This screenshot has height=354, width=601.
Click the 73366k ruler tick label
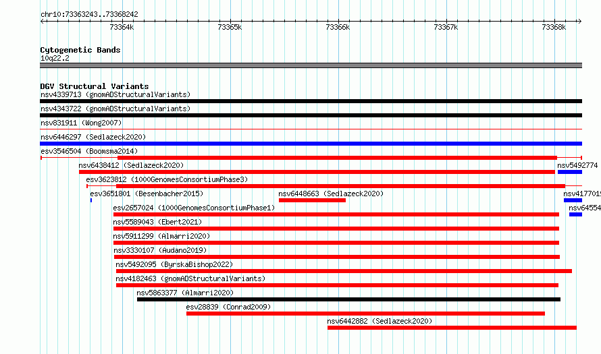click(338, 27)
